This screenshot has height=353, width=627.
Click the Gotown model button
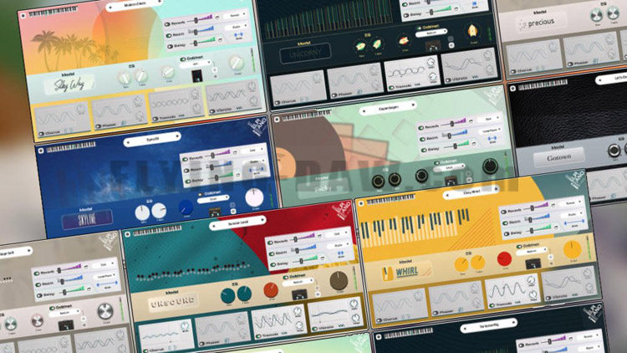pos(558,158)
